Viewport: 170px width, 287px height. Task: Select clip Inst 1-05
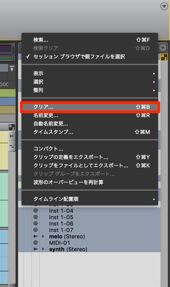tap(61, 217)
